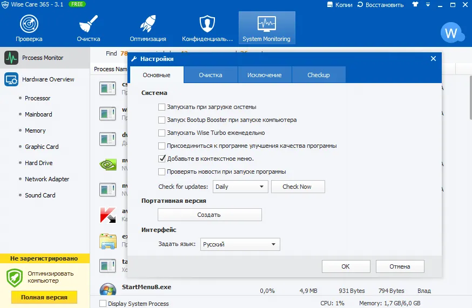
Task: Click the Отмена button
Action: tap(400, 266)
